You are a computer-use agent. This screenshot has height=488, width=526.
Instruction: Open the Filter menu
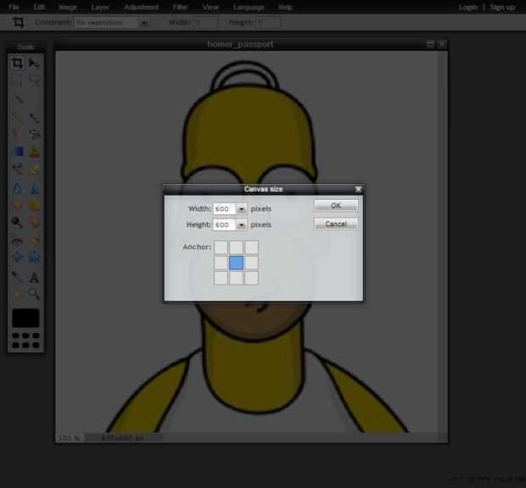[x=180, y=7]
